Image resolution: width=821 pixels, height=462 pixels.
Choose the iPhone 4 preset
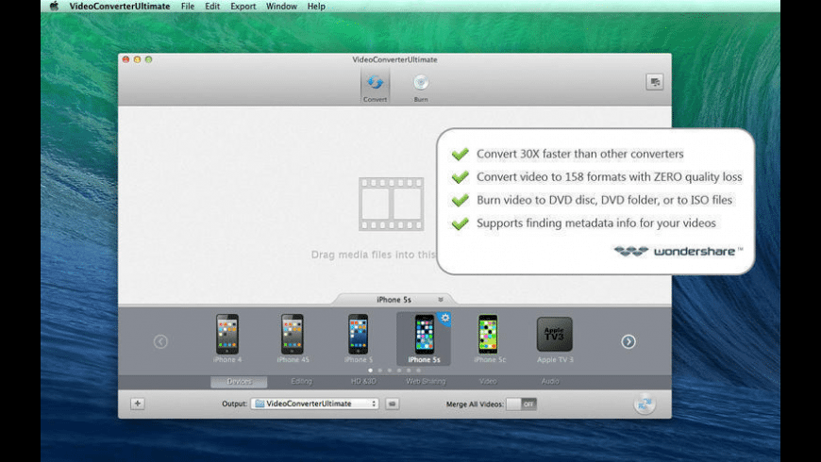227,338
